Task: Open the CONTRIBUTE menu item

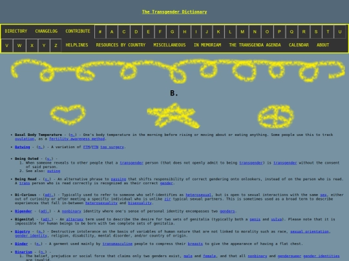Action: (78, 32)
